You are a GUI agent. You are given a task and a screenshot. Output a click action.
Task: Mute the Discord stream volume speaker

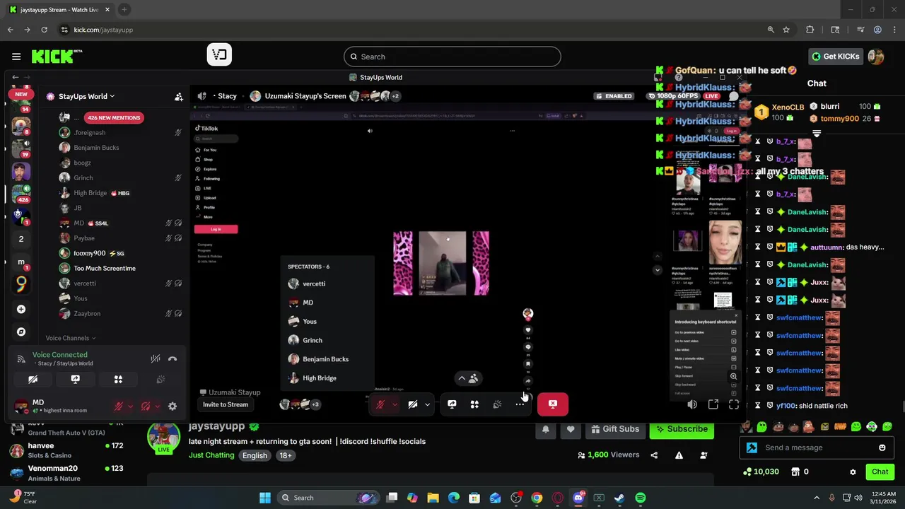coord(692,404)
